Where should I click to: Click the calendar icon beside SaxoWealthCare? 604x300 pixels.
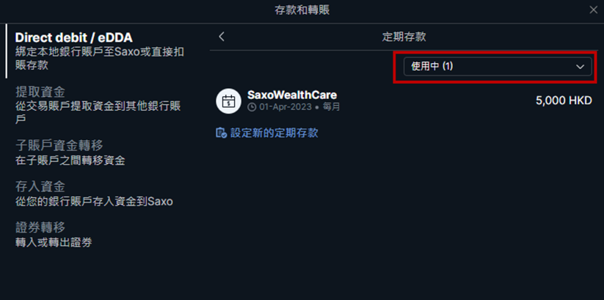tap(228, 101)
